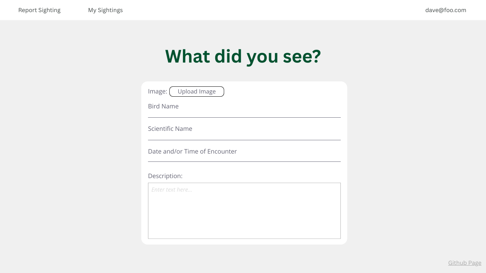Click the "Date and/or Time of Encounter" label
This screenshot has width=486, height=273.
pos(192,151)
